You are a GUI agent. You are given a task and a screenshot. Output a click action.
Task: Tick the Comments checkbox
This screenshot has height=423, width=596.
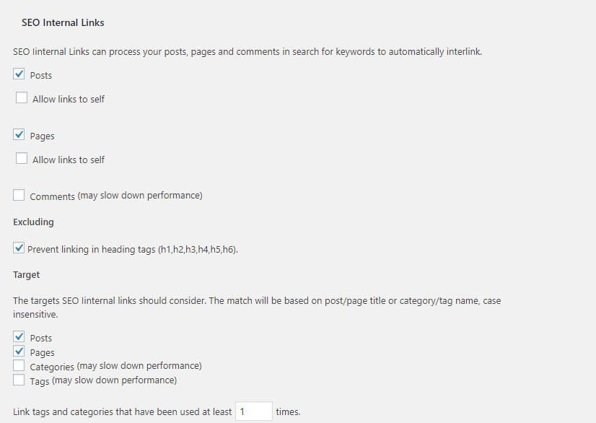click(x=19, y=195)
